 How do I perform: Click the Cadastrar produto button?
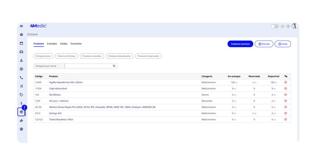pos(240,44)
